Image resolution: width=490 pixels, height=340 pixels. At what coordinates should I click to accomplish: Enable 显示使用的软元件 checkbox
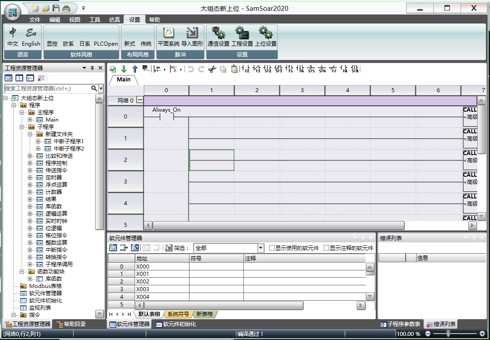pos(272,248)
